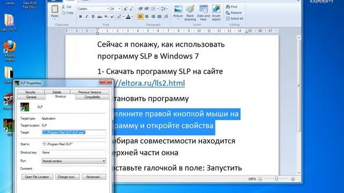Increase paragraph indent
Screen dimensions: 344x193
point(147,9)
